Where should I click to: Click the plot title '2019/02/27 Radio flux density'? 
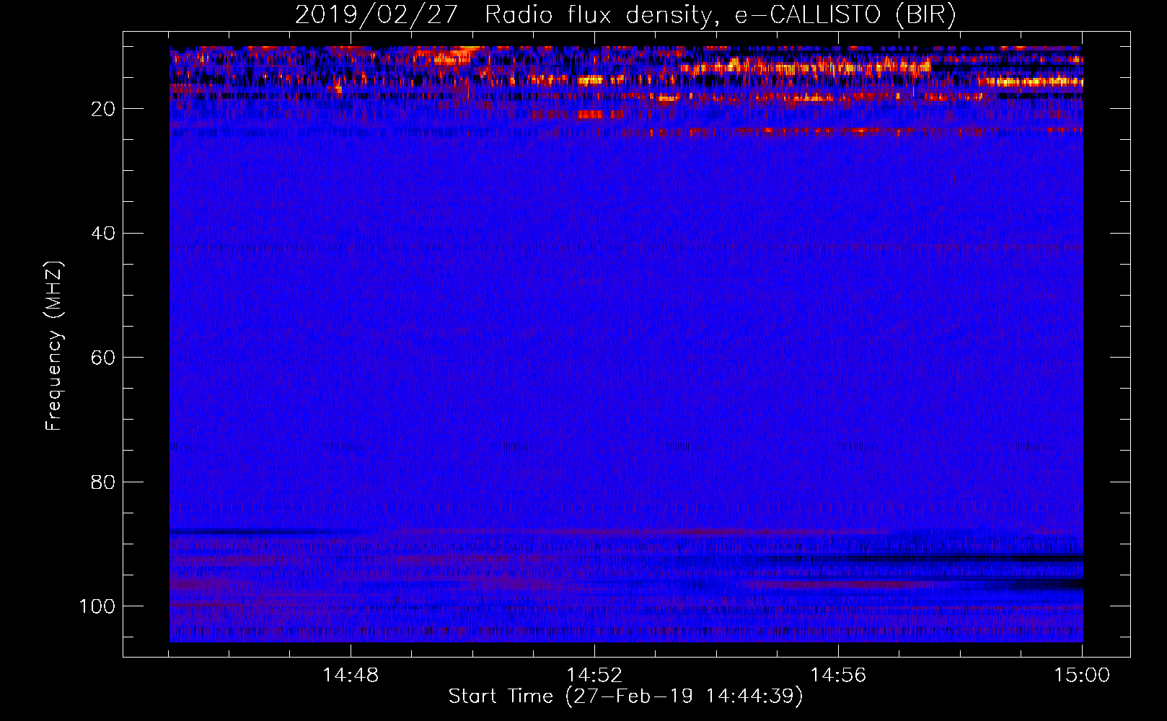(x=625, y=15)
